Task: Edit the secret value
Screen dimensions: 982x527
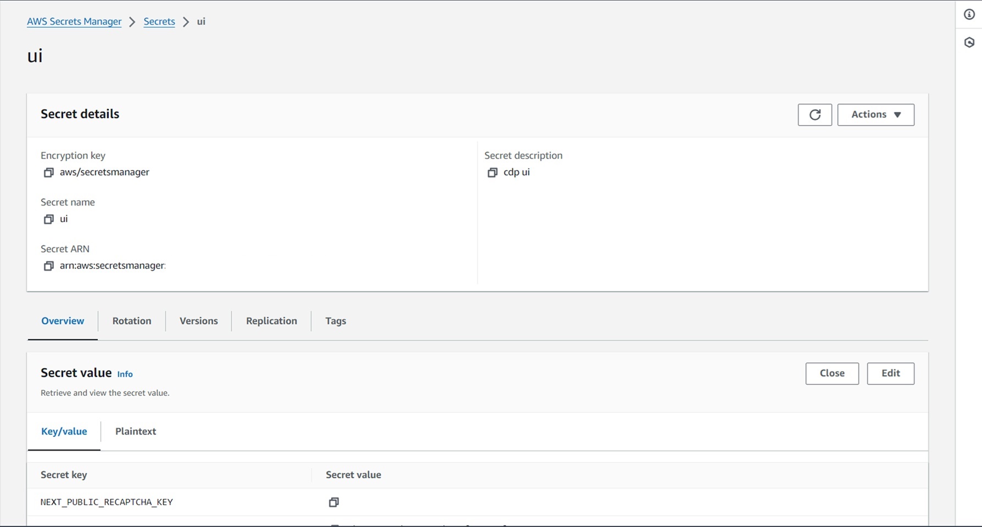Action: (x=890, y=374)
